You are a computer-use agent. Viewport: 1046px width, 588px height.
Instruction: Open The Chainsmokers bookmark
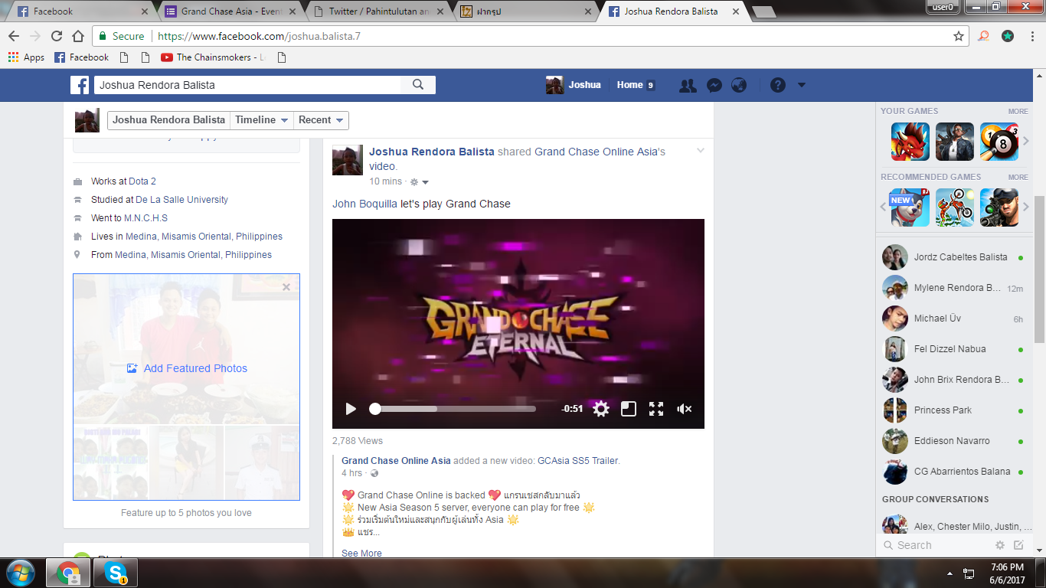(213, 57)
